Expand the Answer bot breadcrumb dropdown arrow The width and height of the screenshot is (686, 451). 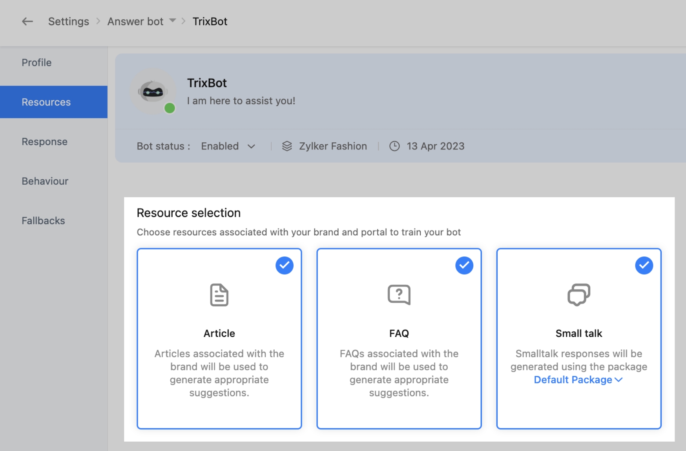pos(172,21)
